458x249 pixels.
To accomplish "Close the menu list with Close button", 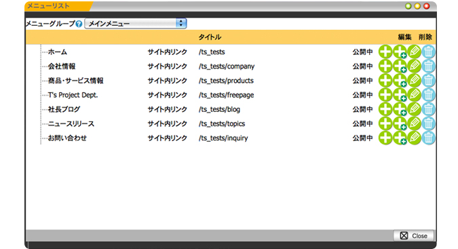I will [x=413, y=235].
